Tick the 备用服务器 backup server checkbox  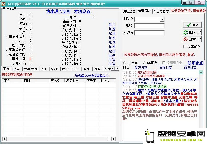click(x=164, y=63)
